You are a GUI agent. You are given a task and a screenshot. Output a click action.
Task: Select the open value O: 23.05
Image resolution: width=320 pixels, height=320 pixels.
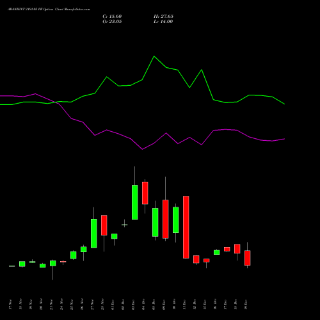(x=112, y=22)
